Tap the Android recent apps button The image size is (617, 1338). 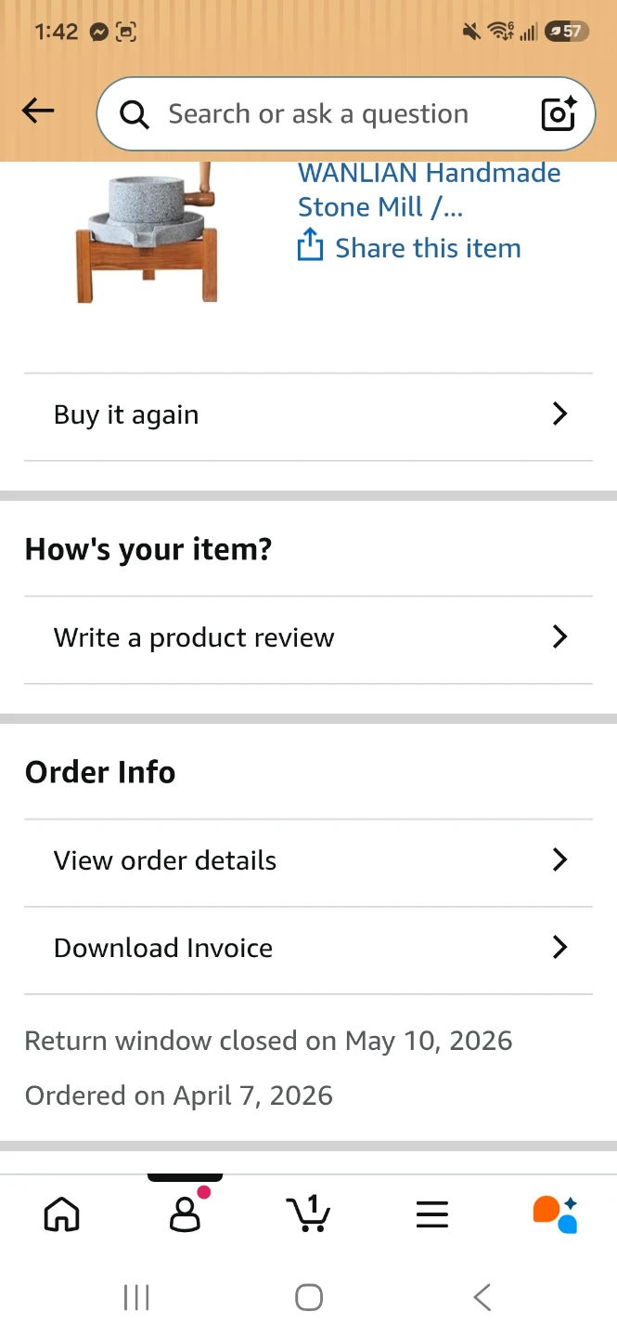coord(136,1297)
